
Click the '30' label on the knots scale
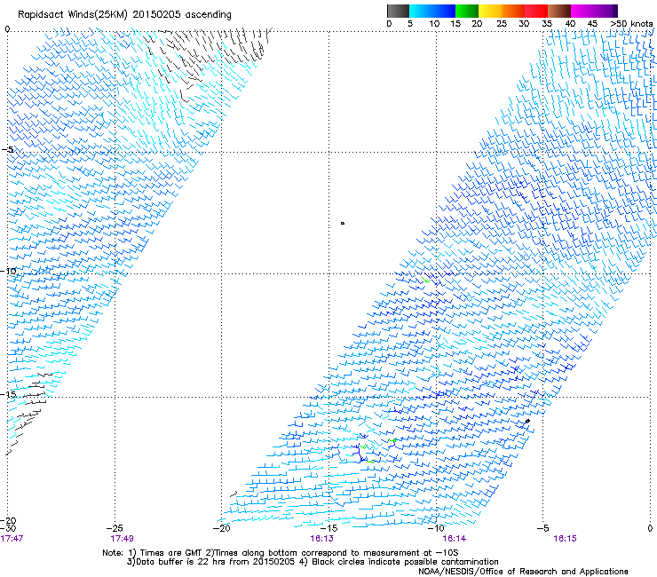524,24
